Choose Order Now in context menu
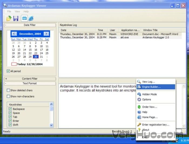 pyautogui.click(x=156, y=107)
